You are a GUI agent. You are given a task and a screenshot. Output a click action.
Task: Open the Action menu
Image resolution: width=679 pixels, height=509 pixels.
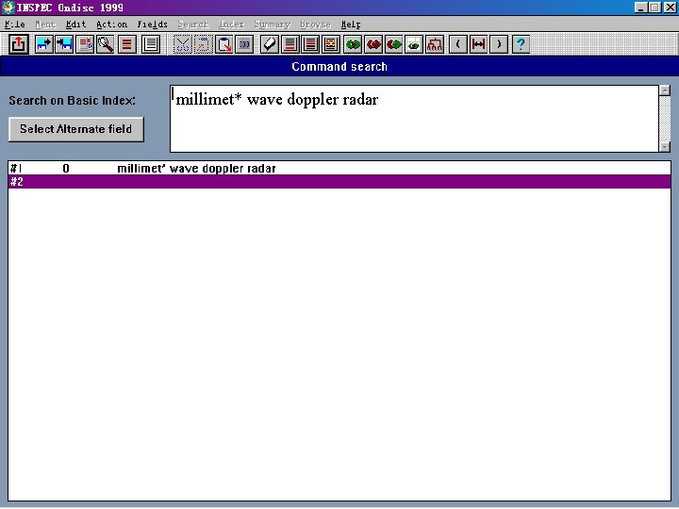click(111, 25)
